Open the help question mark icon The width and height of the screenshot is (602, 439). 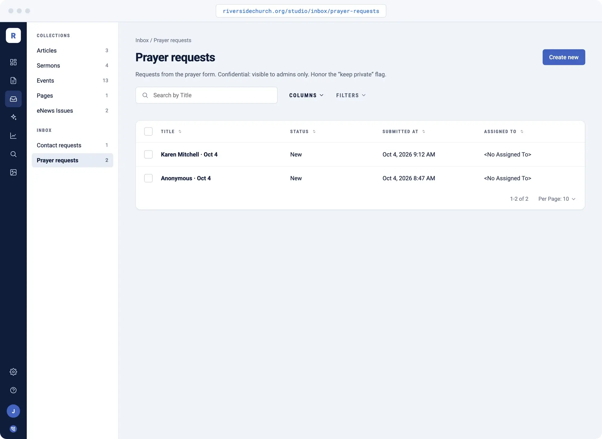pos(13,390)
